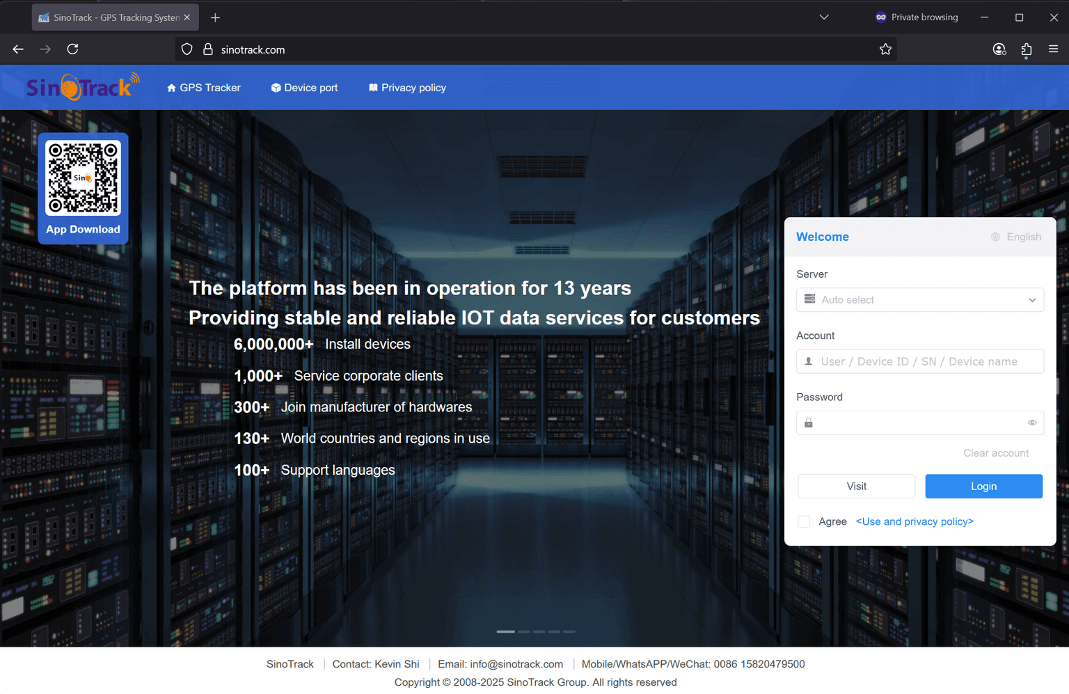Reload the sinotrack.com page

(x=72, y=49)
